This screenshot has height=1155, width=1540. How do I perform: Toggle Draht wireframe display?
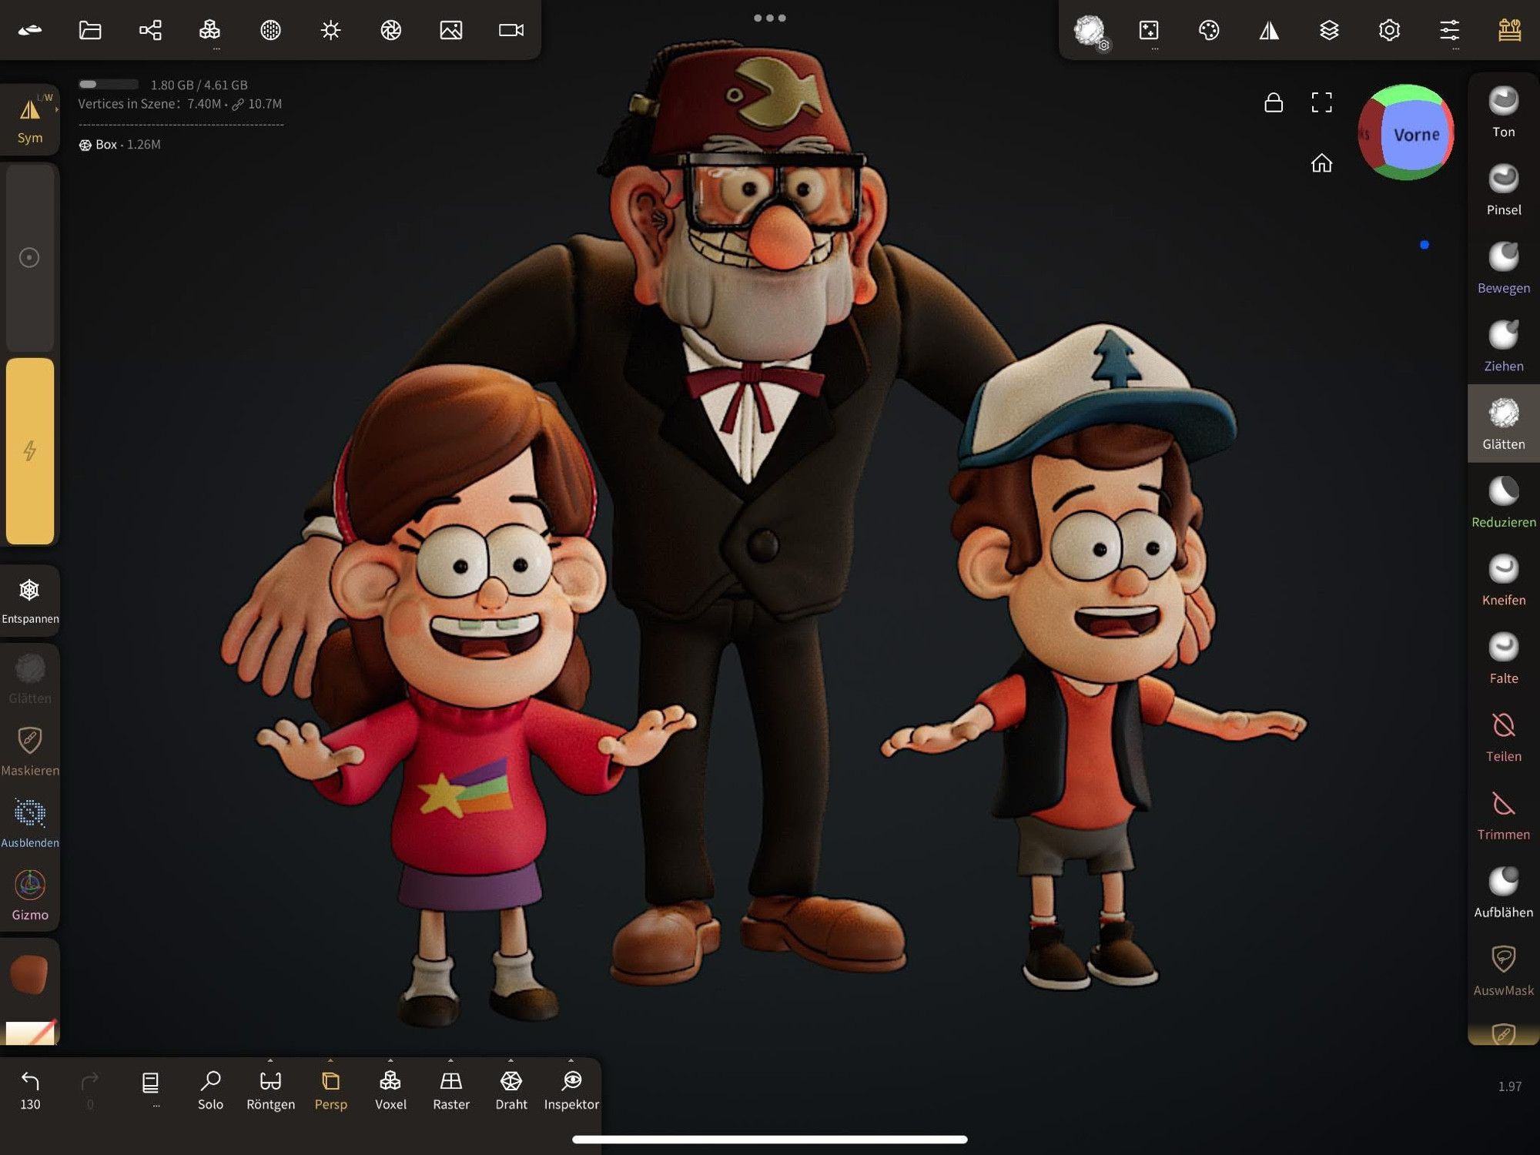511,1090
